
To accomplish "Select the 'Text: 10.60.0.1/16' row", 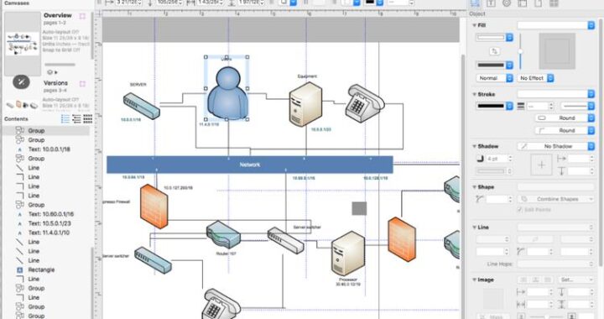I will click(47, 214).
